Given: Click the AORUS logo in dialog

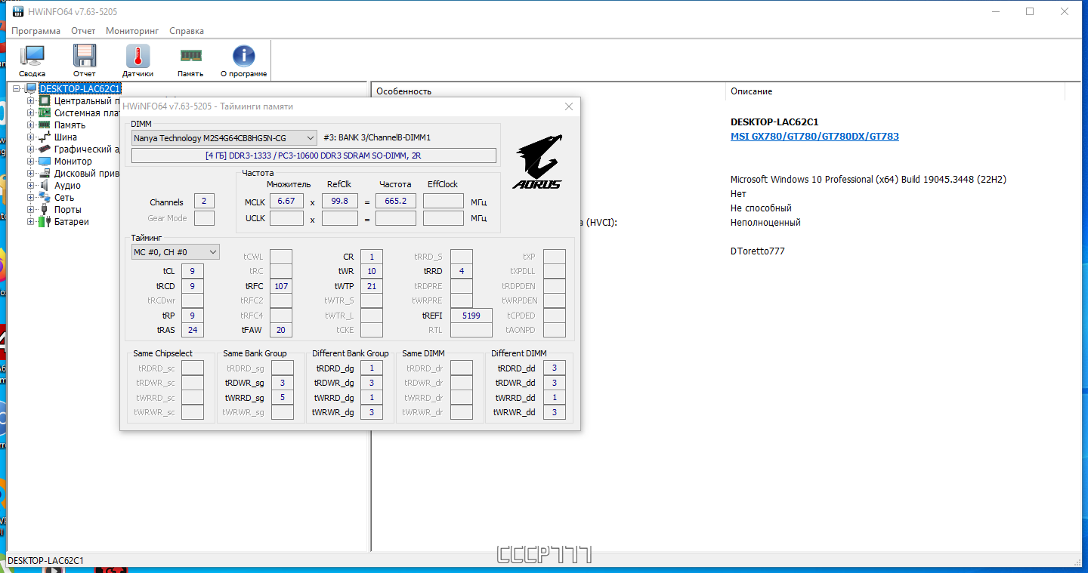Looking at the screenshot, I should pyautogui.click(x=537, y=162).
